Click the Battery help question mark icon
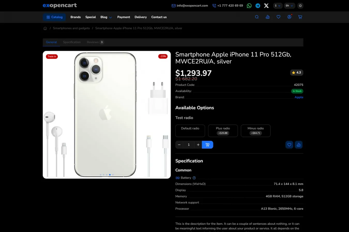This screenshot has width=349, height=232. [x=194, y=178]
